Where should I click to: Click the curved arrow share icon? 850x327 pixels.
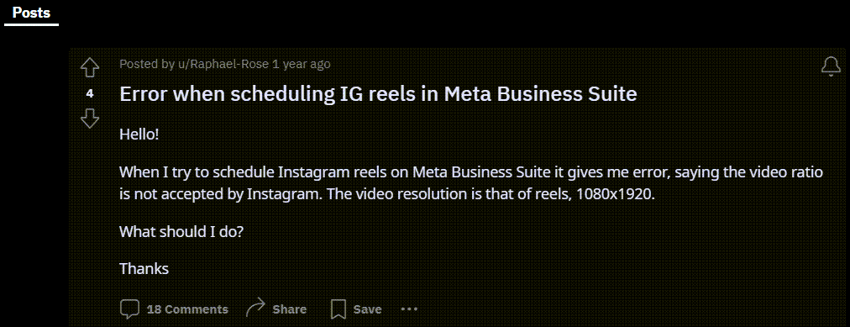255,308
